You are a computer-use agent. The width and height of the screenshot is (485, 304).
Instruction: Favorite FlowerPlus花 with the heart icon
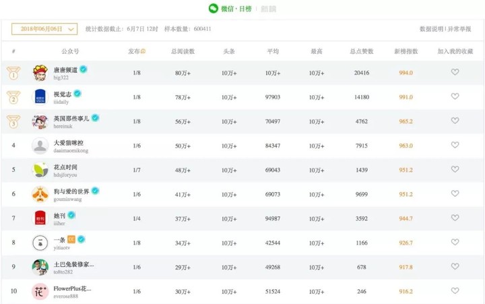[x=455, y=291]
